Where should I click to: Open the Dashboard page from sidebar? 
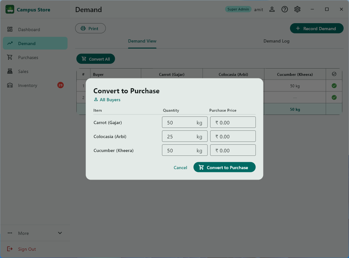pyautogui.click(x=35, y=30)
